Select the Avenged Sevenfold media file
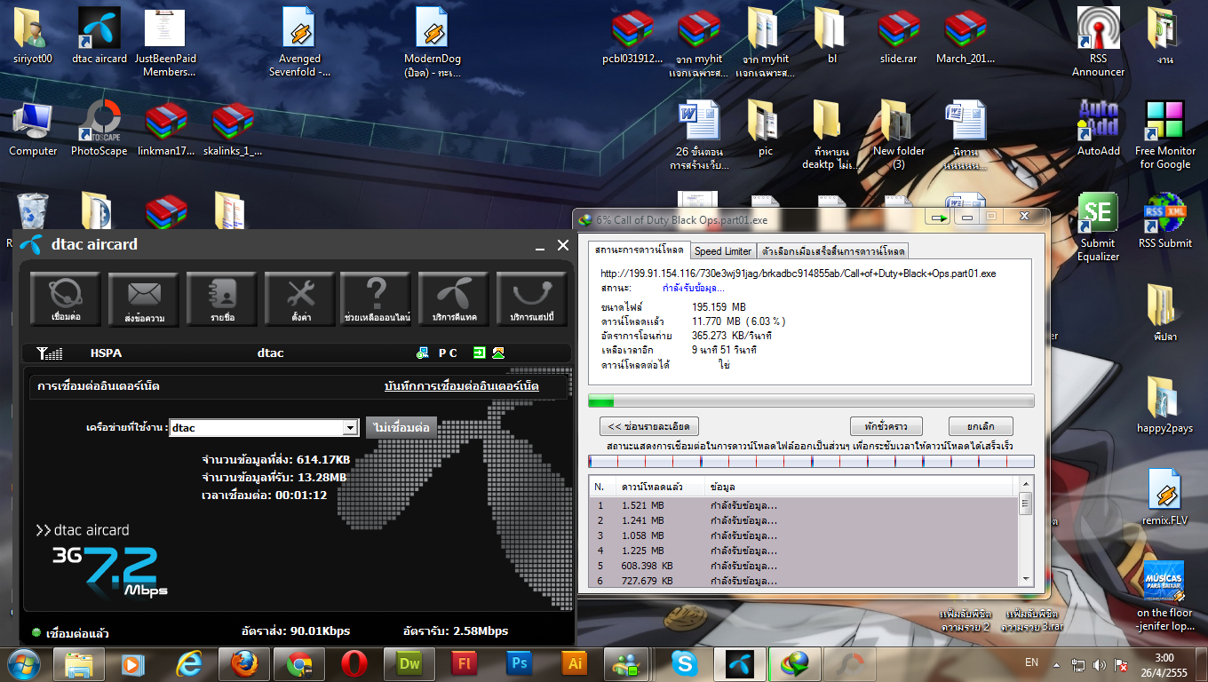Screen dimensions: 1208x682 (x=300, y=43)
